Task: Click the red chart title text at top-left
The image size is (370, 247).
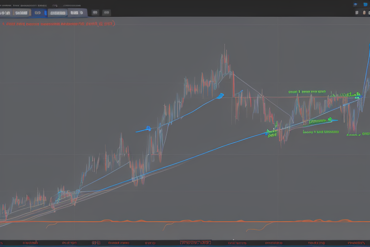Action: tap(58, 23)
